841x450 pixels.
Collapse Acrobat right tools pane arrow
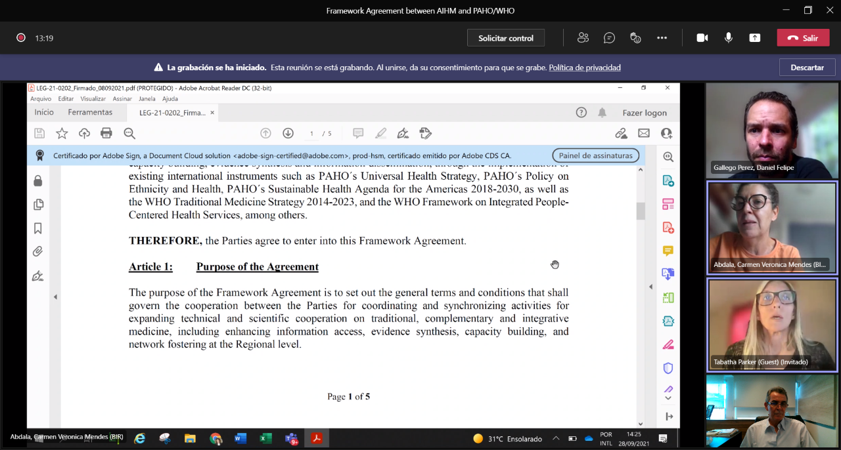651,287
